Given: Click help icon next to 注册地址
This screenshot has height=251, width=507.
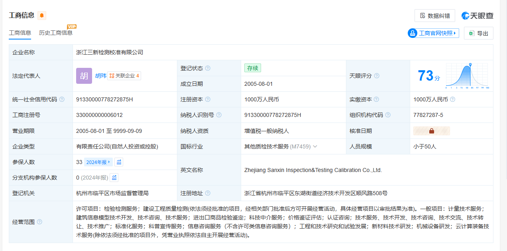Looking at the screenshot, I should tap(208, 193).
